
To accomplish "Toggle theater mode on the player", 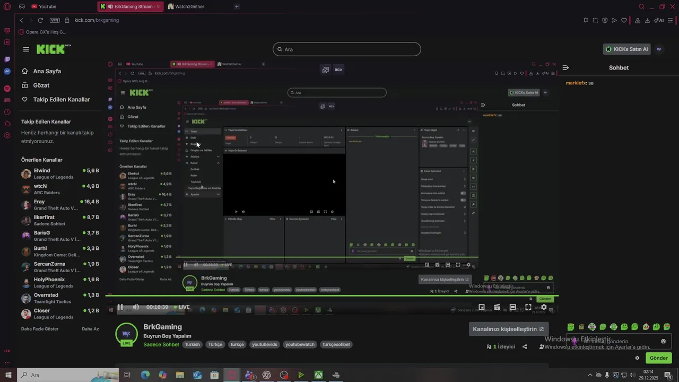I will pyautogui.click(x=512, y=307).
